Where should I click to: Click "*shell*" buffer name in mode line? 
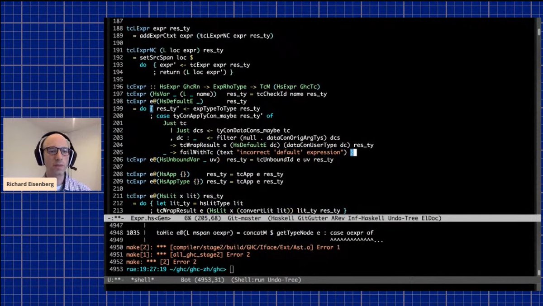pyautogui.click(x=143, y=280)
